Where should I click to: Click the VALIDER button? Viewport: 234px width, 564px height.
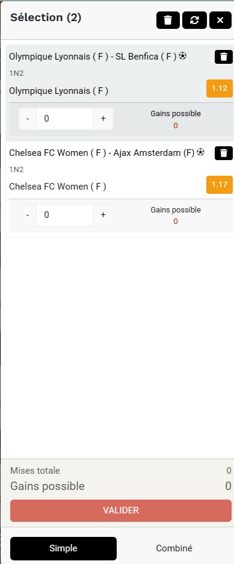[x=121, y=510]
